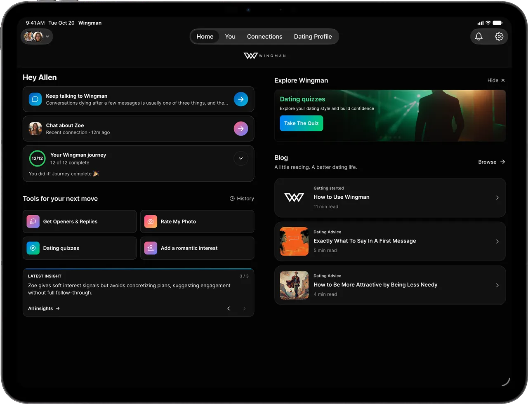Screen dimensions: 528x404
Task: Click the 'Exactly What To Say In A First Message' title
Action: click(365, 241)
